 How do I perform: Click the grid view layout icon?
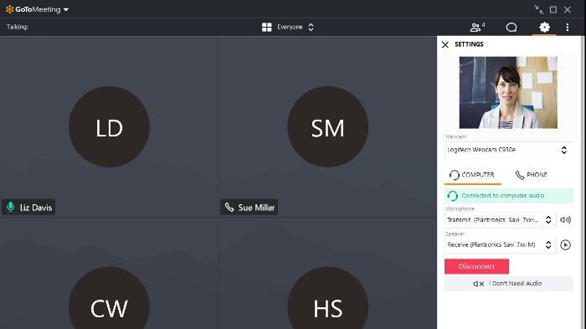pos(267,27)
